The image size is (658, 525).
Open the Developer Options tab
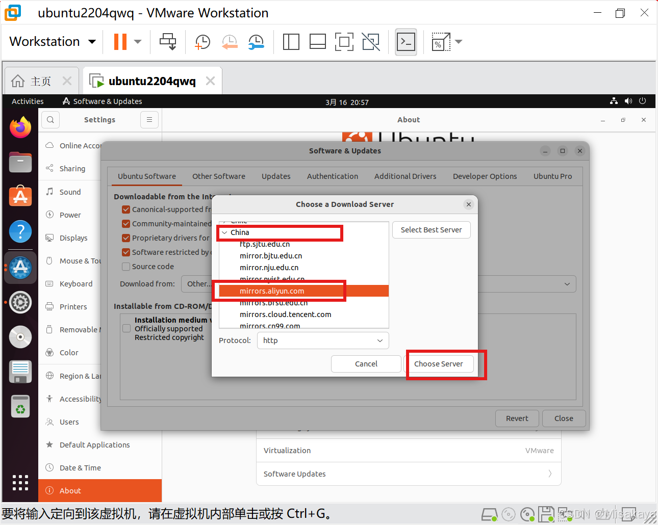click(x=485, y=176)
